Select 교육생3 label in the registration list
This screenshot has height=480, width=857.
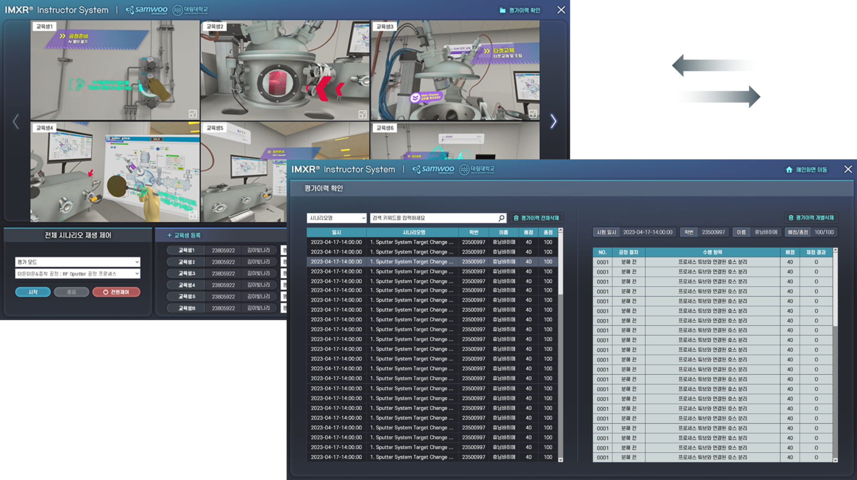coord(187,273)
